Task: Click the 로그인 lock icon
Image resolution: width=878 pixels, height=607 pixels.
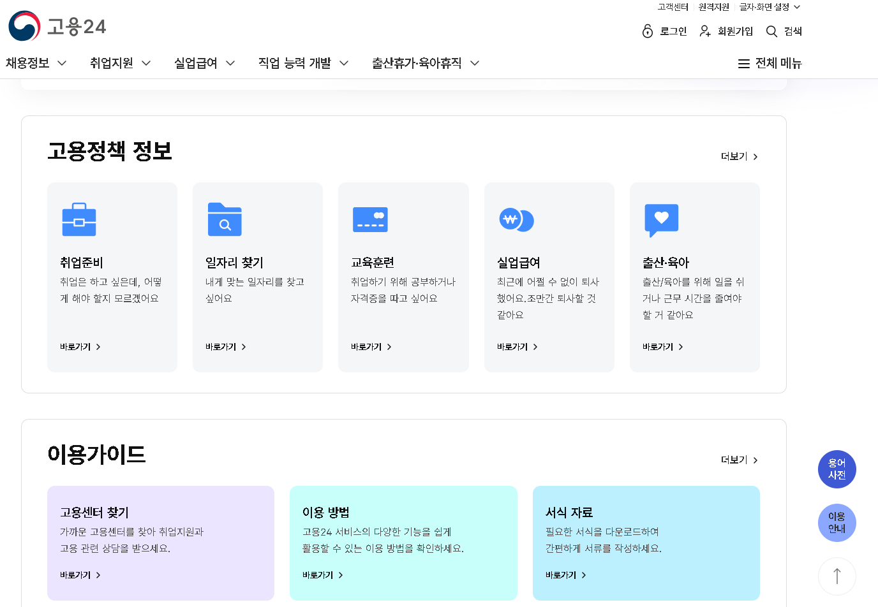Action: tap(648, 31)
